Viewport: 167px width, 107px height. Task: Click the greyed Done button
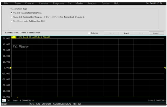(141, 33)
